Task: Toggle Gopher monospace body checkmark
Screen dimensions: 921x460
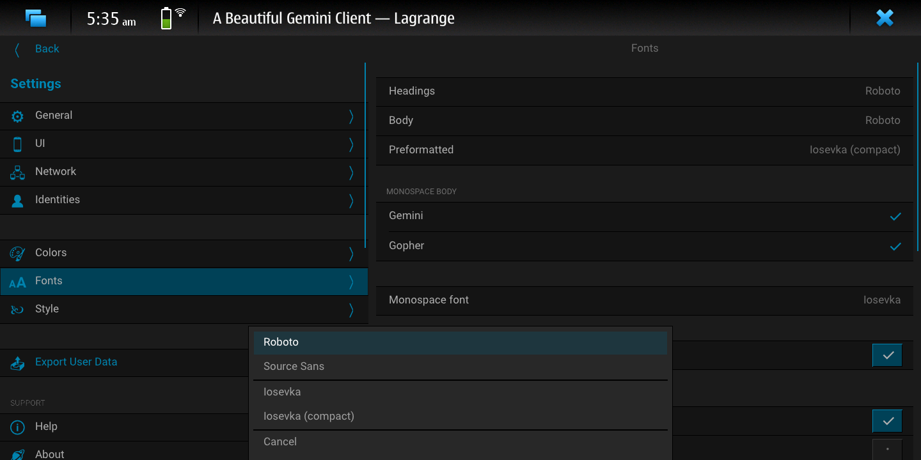Action: (895, 246)
